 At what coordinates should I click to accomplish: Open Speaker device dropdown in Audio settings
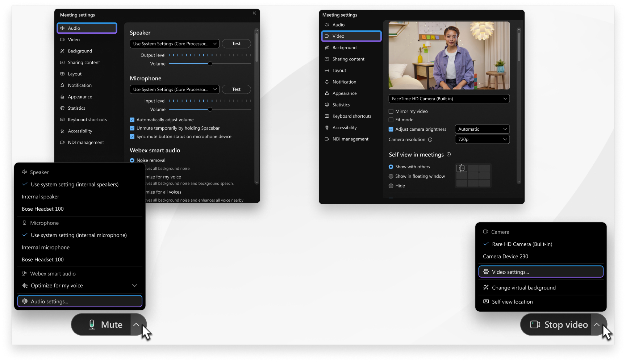click(175, 44)
